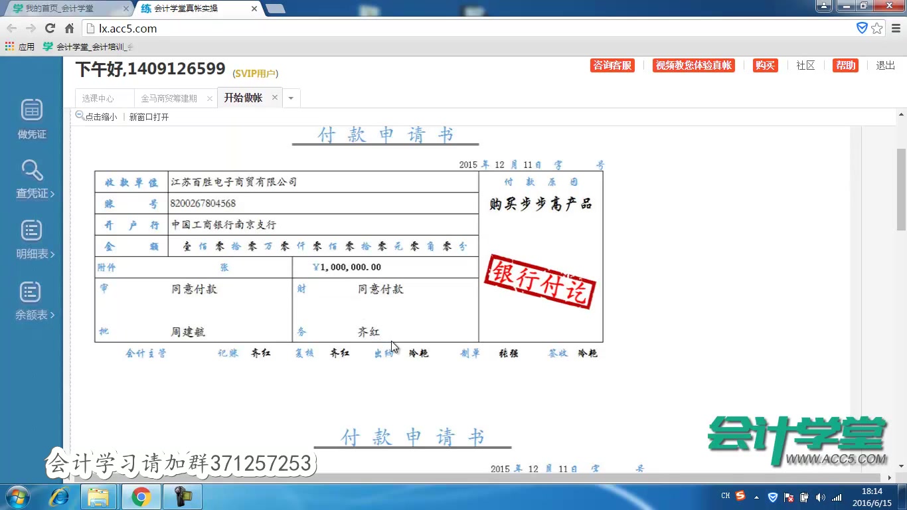Viewport: 907px width, 510px height.
Task: Click the Sogou input tray icon
Action: click(x=740, y=496)
